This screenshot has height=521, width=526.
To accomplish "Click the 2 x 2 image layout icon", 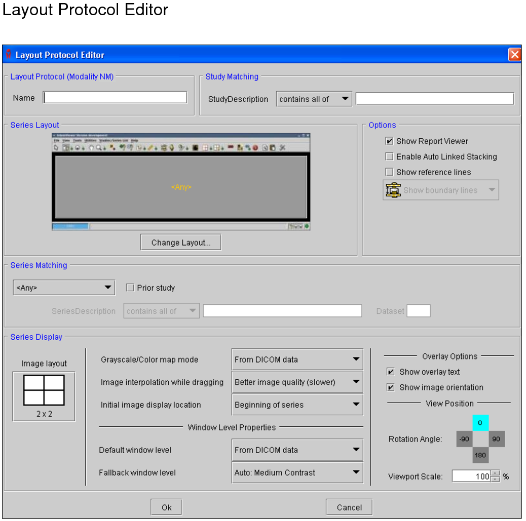I will point(44,390).
